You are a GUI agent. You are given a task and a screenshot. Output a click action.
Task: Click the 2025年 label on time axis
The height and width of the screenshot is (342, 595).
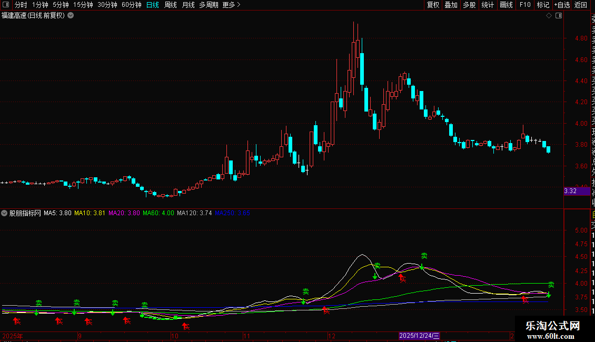13,336
